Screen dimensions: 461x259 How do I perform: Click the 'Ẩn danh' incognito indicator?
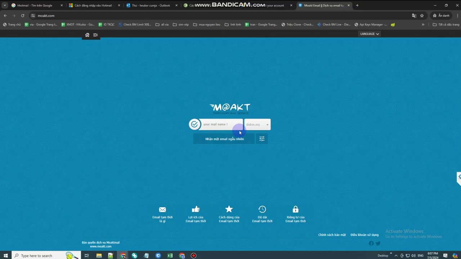click(x=441, y=15)
